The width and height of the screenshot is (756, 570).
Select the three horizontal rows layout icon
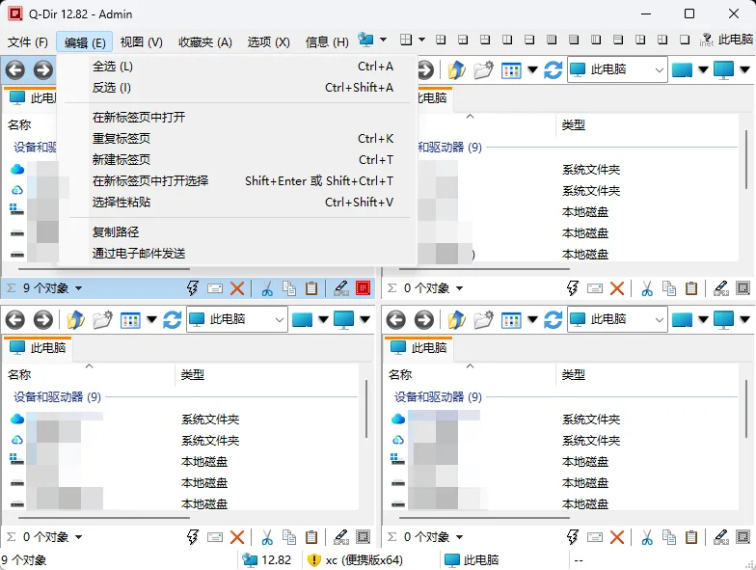coord(618,40)
